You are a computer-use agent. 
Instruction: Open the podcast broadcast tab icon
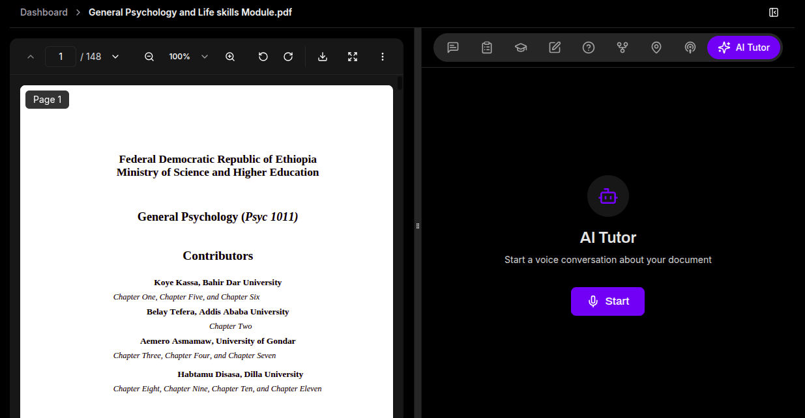click(690, 48)
